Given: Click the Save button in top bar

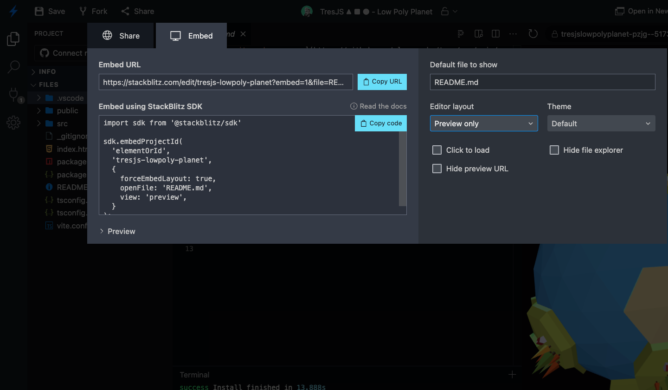Looking at the screenshot, I should click(50, 11).
